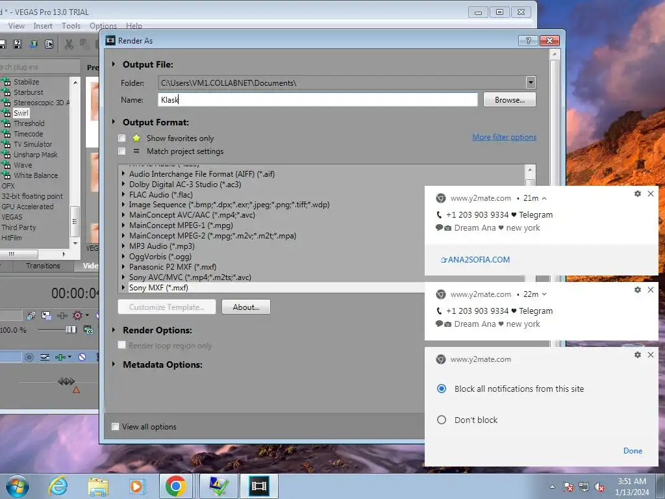665x499 pixels.
Task: Switch to the Transitions tab
Action: coord(43,266)
